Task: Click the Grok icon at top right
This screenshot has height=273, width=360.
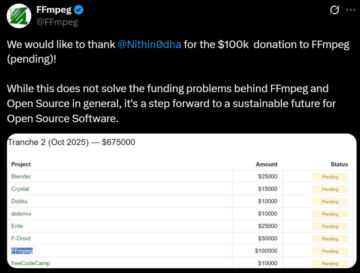Action: coord(334,10)
